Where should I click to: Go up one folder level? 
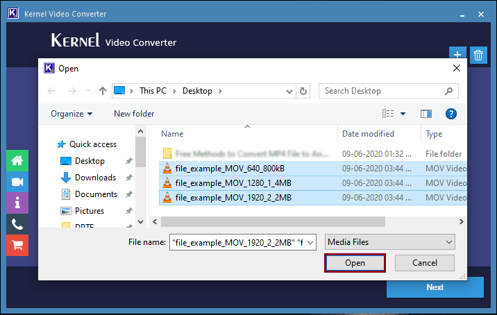click(x=102, y=92)
